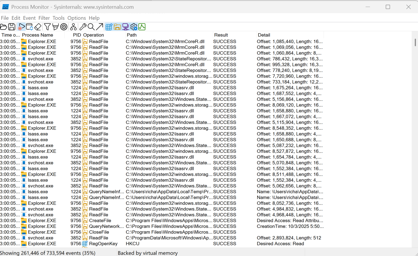Click the file icon beside CreateFile operation
The width and height of the screenshot is (418, 256).
[x=85, y=221]
